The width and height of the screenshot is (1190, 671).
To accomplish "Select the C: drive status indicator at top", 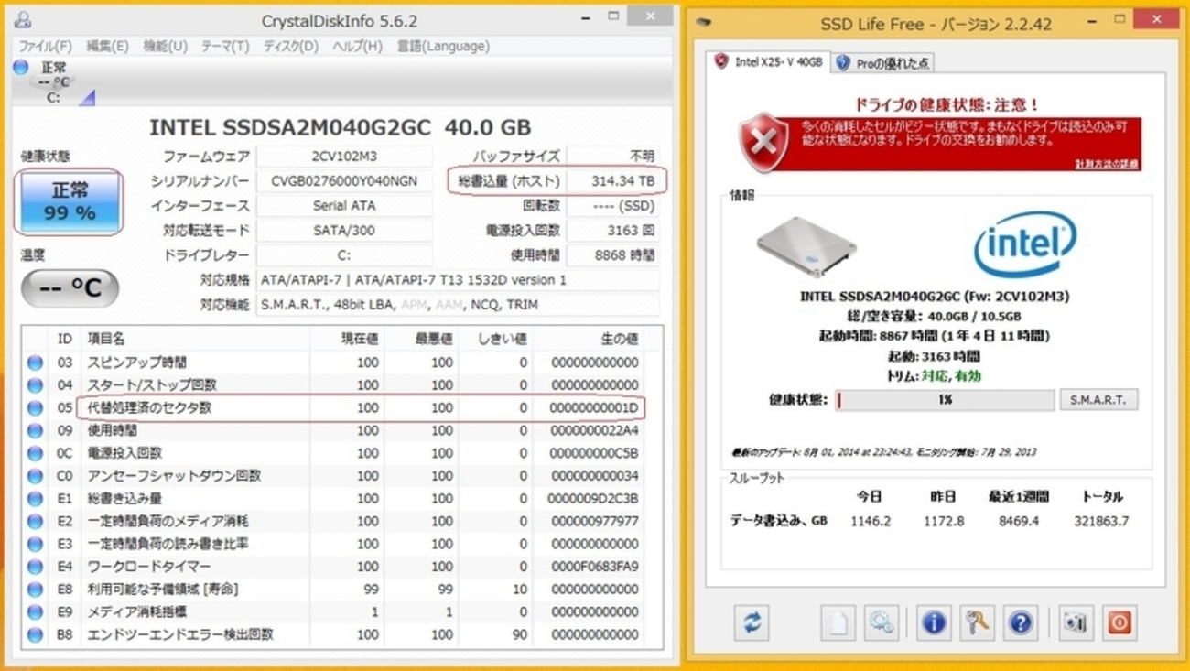I will coord(54,81).
